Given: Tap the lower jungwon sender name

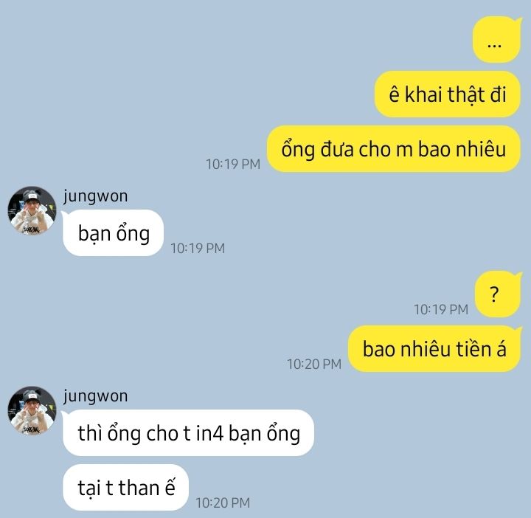Looking at the screenshot, I should point(95,396).
